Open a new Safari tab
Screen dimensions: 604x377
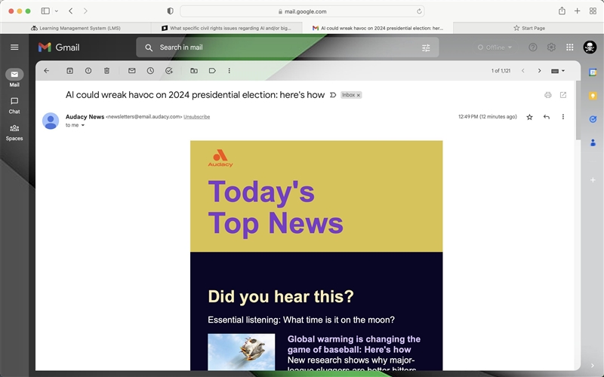577,11
